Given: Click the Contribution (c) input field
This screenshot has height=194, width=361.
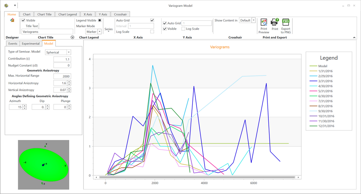Looking at the screenshot, I should click(62, 59).
